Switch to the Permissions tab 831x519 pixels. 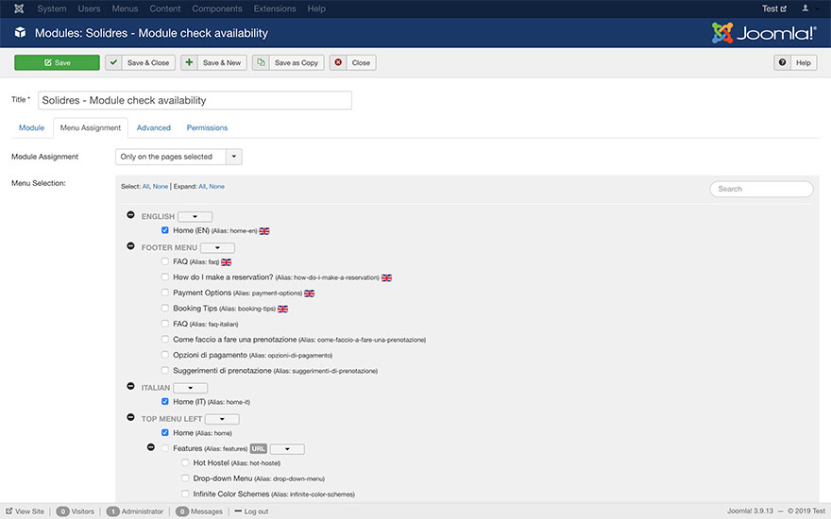coord(207,127)
